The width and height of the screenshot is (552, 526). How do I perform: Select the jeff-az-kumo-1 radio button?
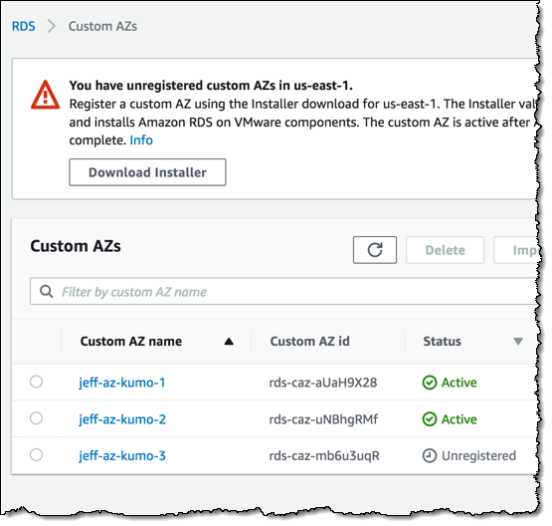coord(36,382)
